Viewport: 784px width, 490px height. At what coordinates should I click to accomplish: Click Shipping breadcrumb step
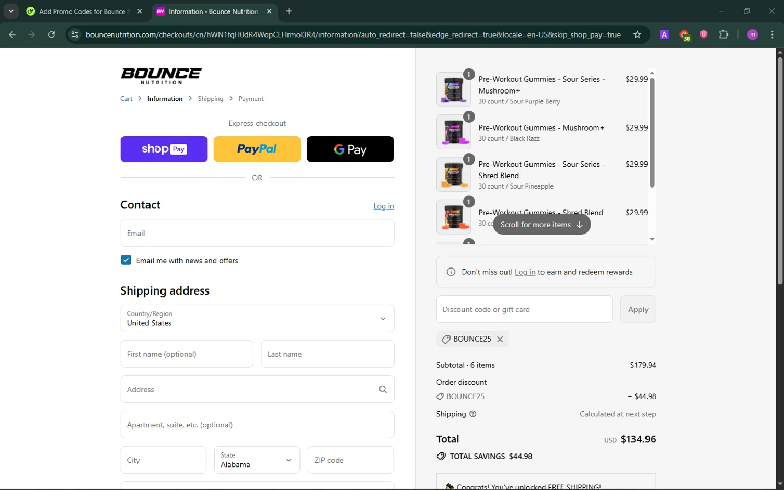[211, 99]
